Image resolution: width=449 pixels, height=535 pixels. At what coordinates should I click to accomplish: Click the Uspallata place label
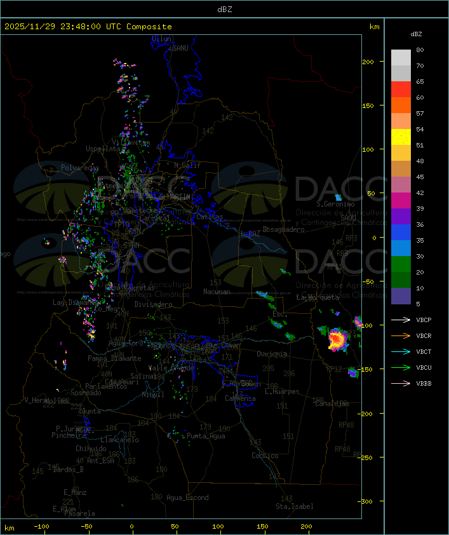coord(103,149)
